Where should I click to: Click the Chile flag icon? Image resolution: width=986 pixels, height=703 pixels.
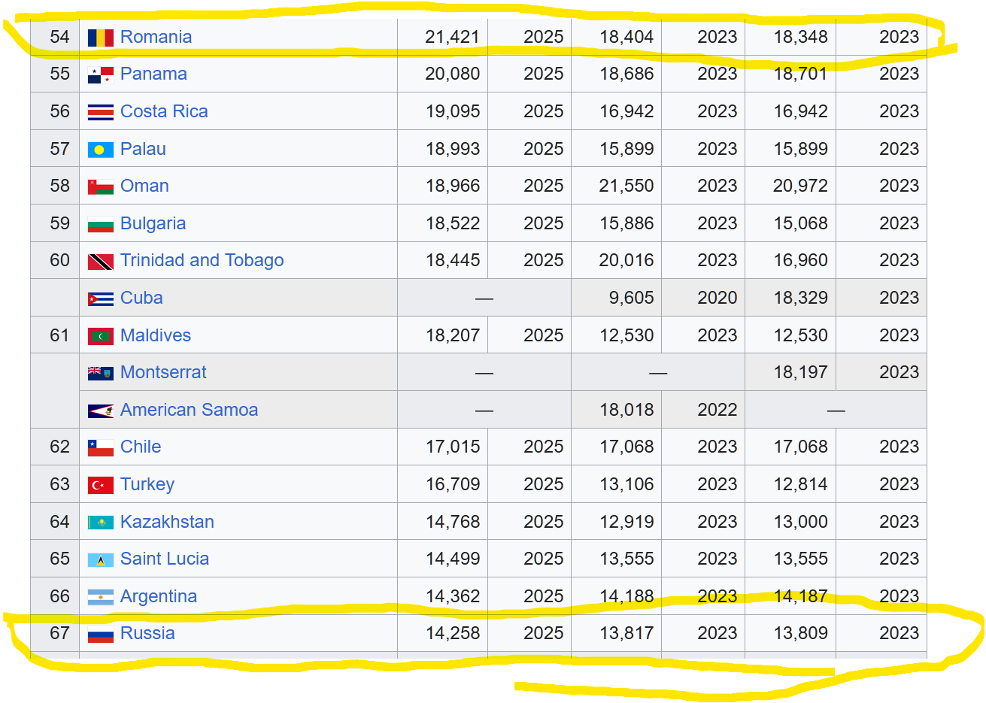pos(101,448)
